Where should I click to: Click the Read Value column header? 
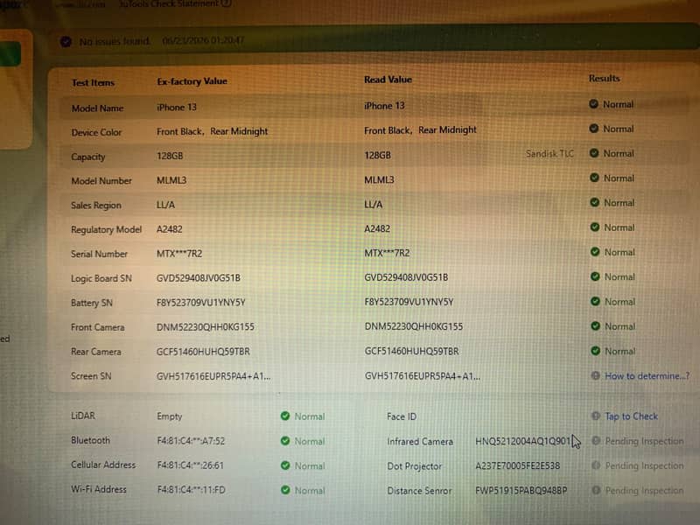(388, 80)
